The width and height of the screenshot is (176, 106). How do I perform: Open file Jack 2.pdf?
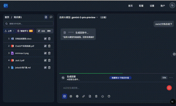coord(20,60)
